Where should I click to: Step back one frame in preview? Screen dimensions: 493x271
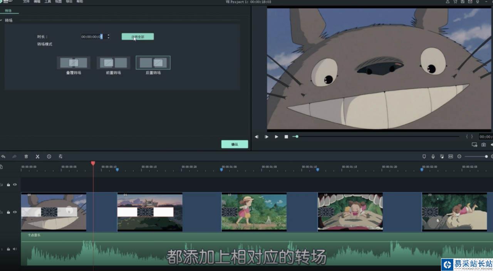257,137
